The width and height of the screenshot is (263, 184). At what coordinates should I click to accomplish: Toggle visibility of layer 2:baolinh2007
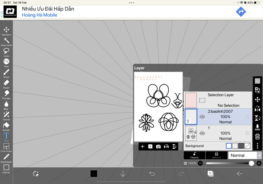click(202, 117)
